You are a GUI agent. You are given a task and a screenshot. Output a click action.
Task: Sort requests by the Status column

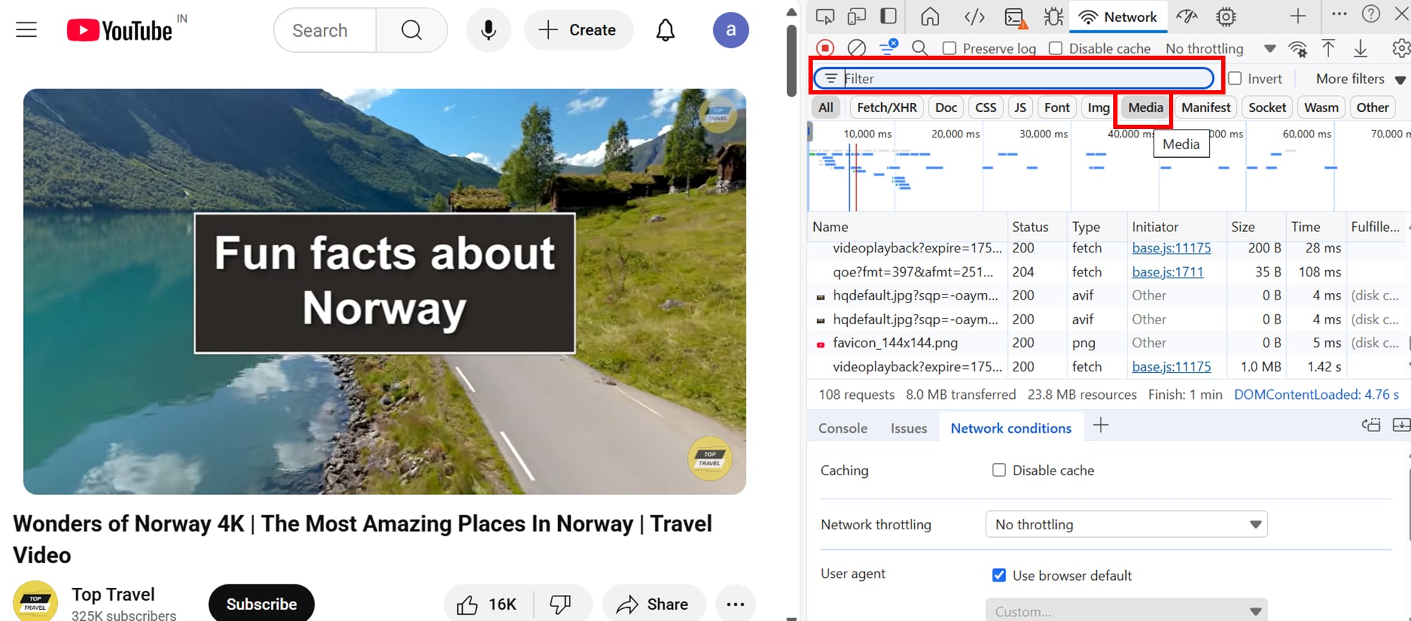pos(1037,226)
